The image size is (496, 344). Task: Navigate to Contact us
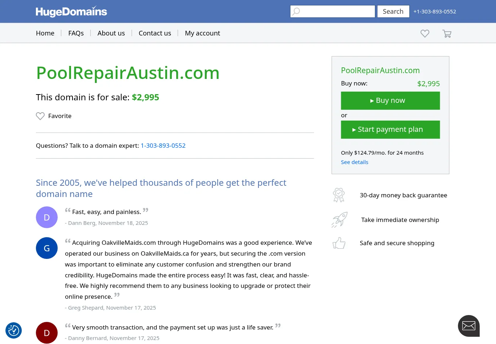click(155, 33)
